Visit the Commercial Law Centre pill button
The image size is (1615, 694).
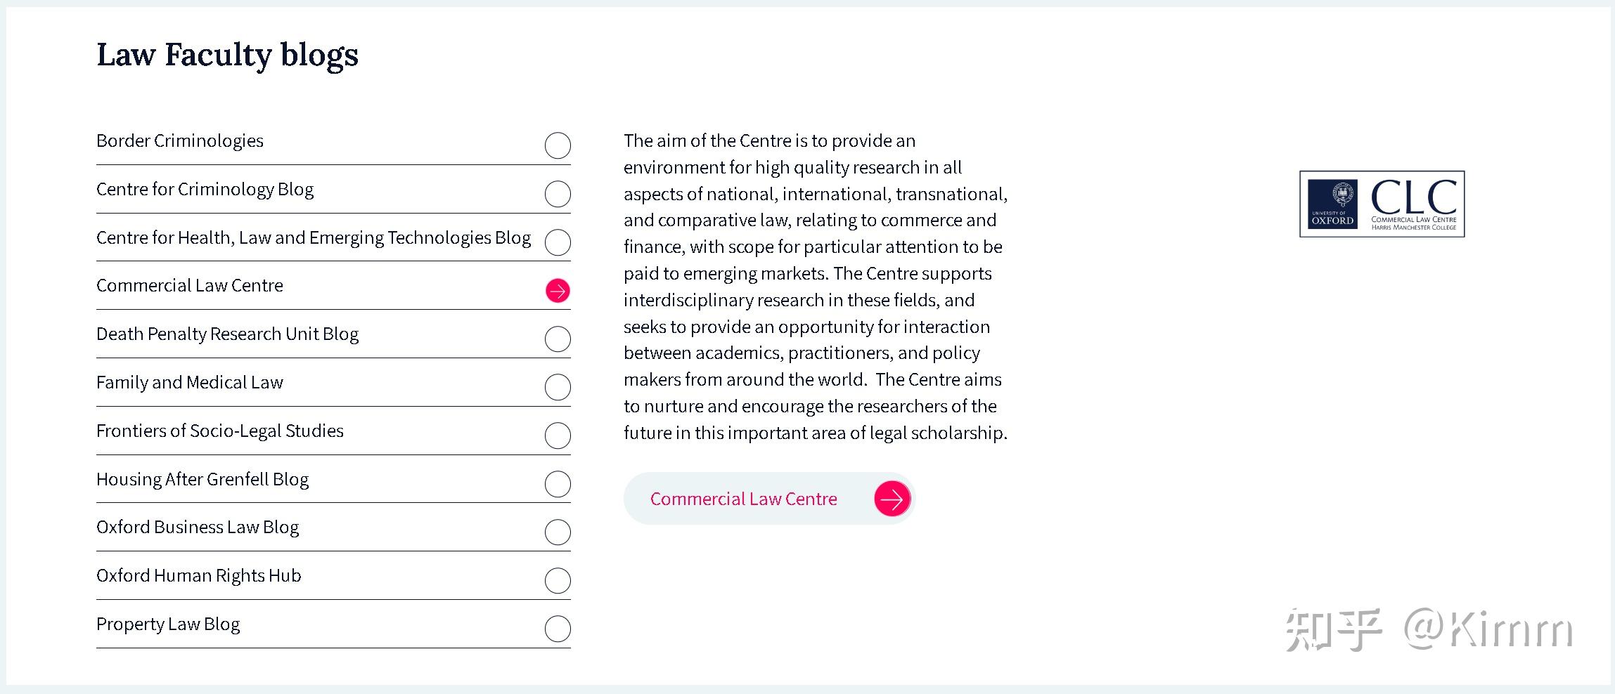click(743, 499)
